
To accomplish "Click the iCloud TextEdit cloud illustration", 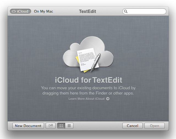I will (88, 54).
